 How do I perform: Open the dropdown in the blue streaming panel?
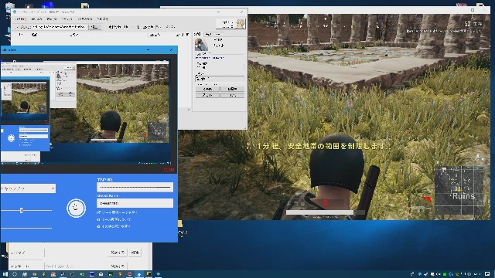28,188
